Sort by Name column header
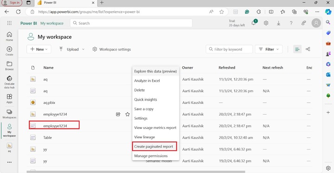 click(x=48, y=68)
